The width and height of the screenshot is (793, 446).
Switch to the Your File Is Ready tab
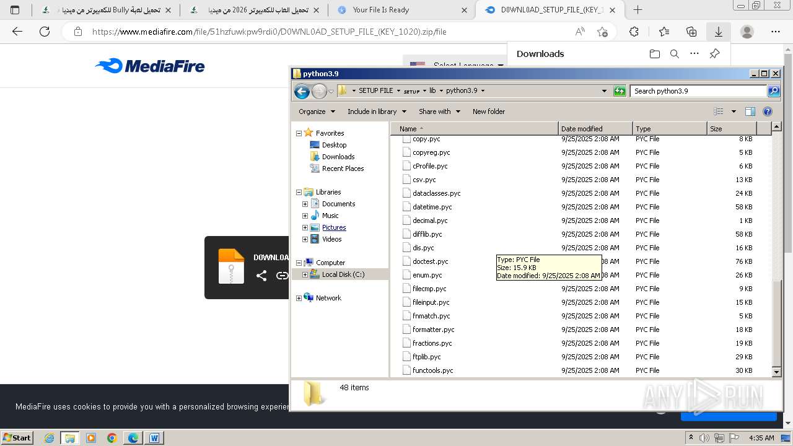tap(402, 10)
